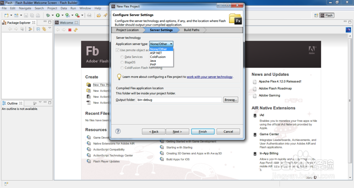Click the new MXML component toolbar icon

click(16, 15)
